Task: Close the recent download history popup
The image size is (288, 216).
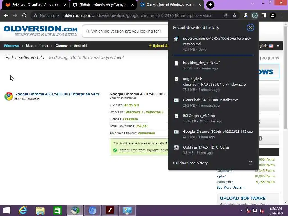Action: point(250,28)
